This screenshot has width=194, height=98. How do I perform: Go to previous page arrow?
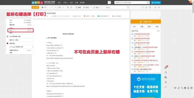(52, 8)
